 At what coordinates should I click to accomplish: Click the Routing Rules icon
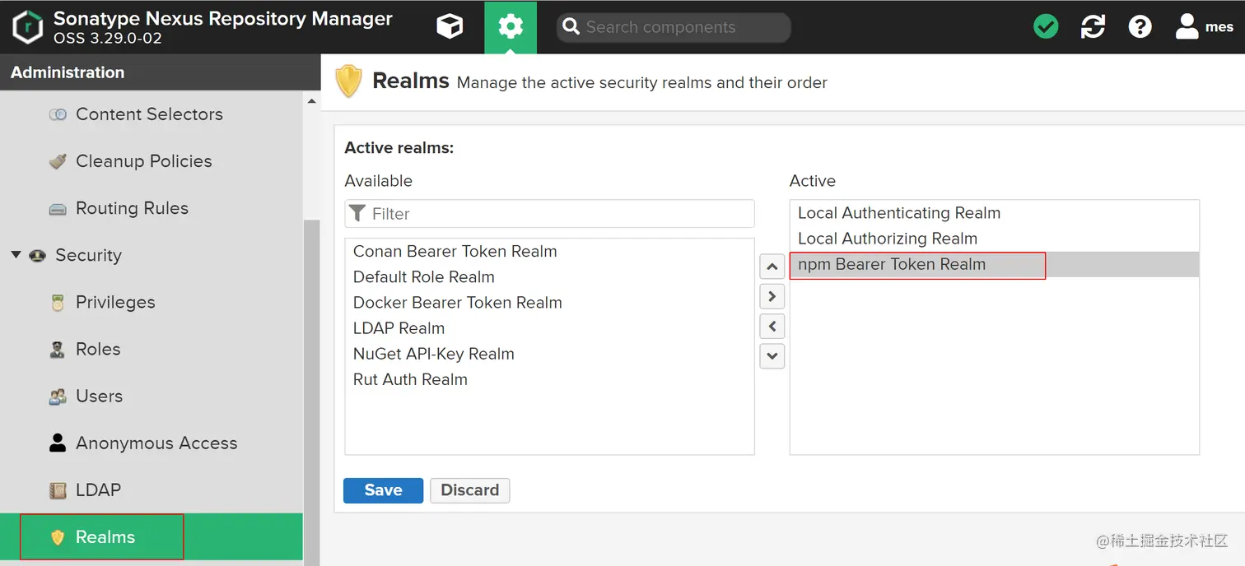pos(58,209)
